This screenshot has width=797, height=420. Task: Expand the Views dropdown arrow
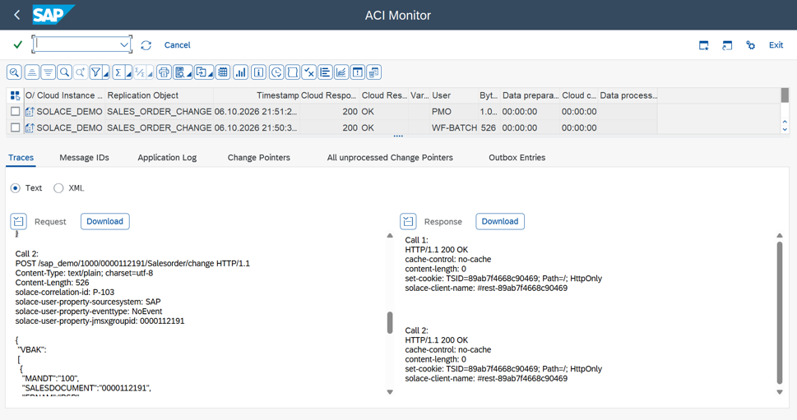point(190,74)
